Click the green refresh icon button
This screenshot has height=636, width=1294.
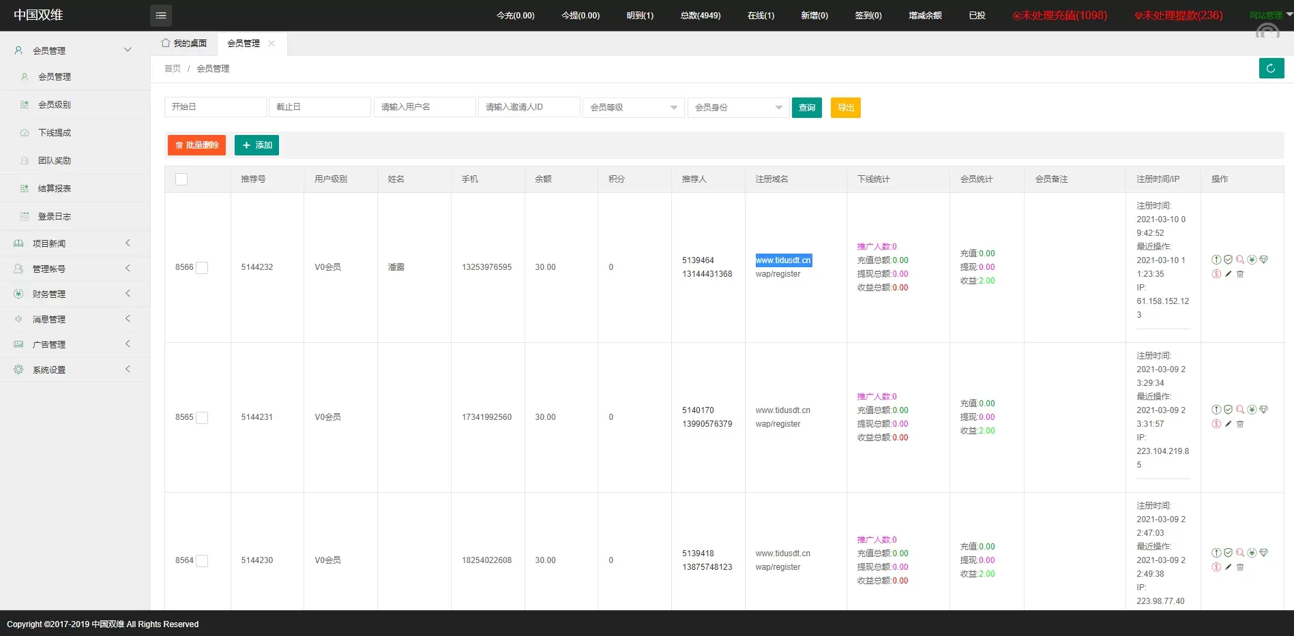pos(1271,68)
